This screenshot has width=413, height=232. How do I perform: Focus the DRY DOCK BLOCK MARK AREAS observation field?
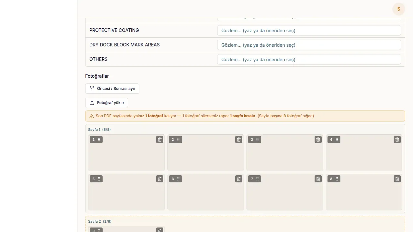309,45
